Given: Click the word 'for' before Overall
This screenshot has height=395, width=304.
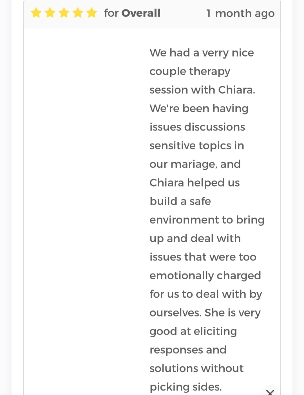Looking at the screenshot, I should tap(111, 13).
